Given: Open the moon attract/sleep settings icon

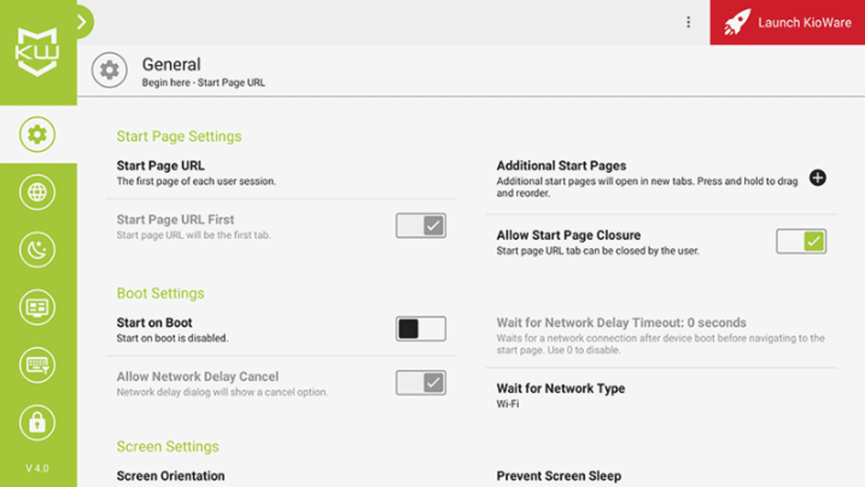Looking at the screenshot, I should (x=38, y=250).
